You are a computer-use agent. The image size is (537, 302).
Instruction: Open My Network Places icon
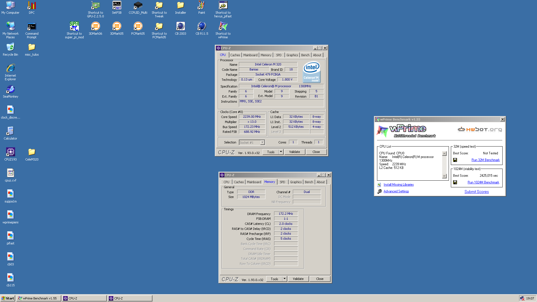point(10,30)
